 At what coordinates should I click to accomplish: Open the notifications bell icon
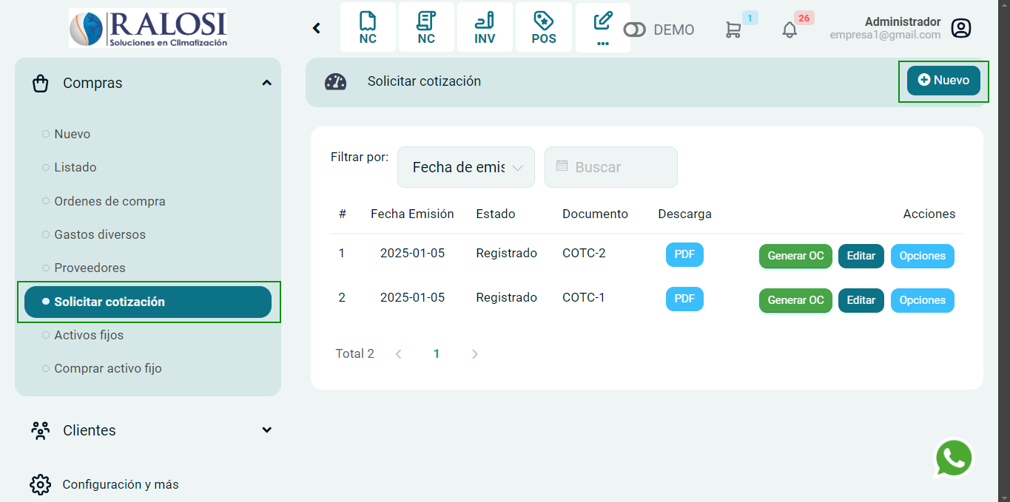[x=790, y=30]
